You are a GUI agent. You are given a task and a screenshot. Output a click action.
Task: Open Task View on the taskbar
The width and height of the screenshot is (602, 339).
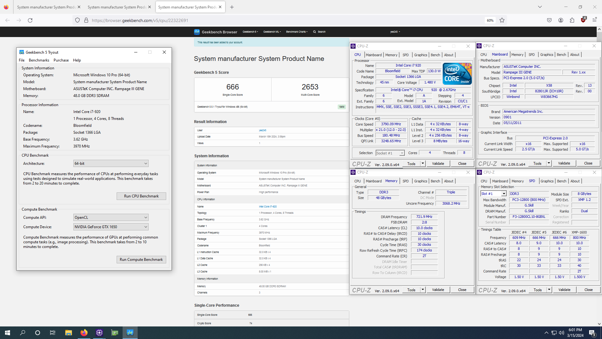tap(53, 333)
